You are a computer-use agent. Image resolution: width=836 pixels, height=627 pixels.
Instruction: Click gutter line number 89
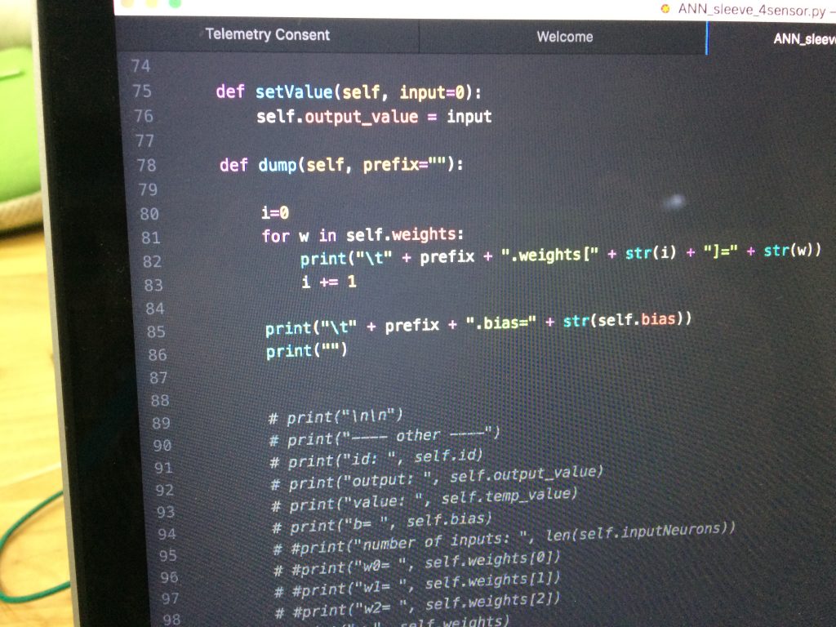[x=161, y=423]
